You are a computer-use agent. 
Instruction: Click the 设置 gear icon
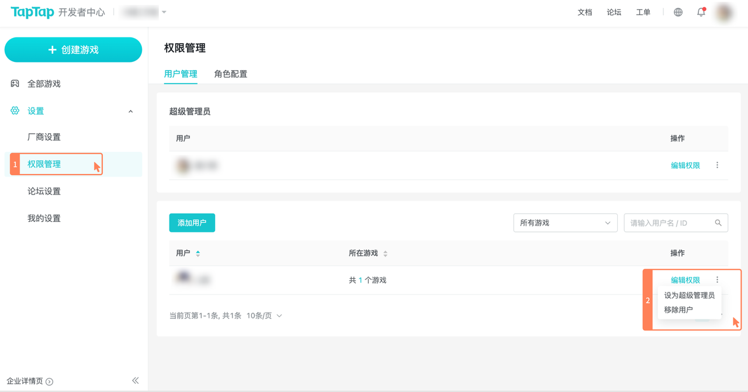tap(15, 110)
